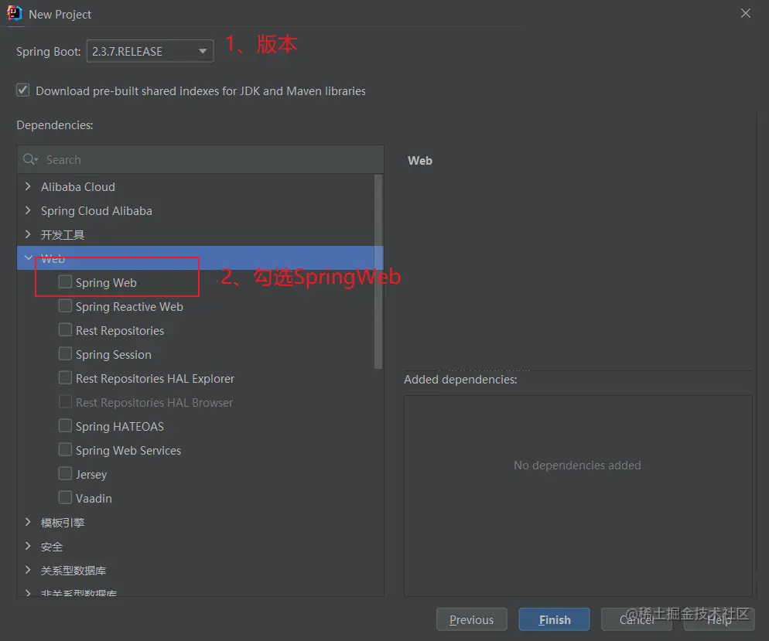Click the Previous button
The image size is (769, 641).
click(472, 619)
